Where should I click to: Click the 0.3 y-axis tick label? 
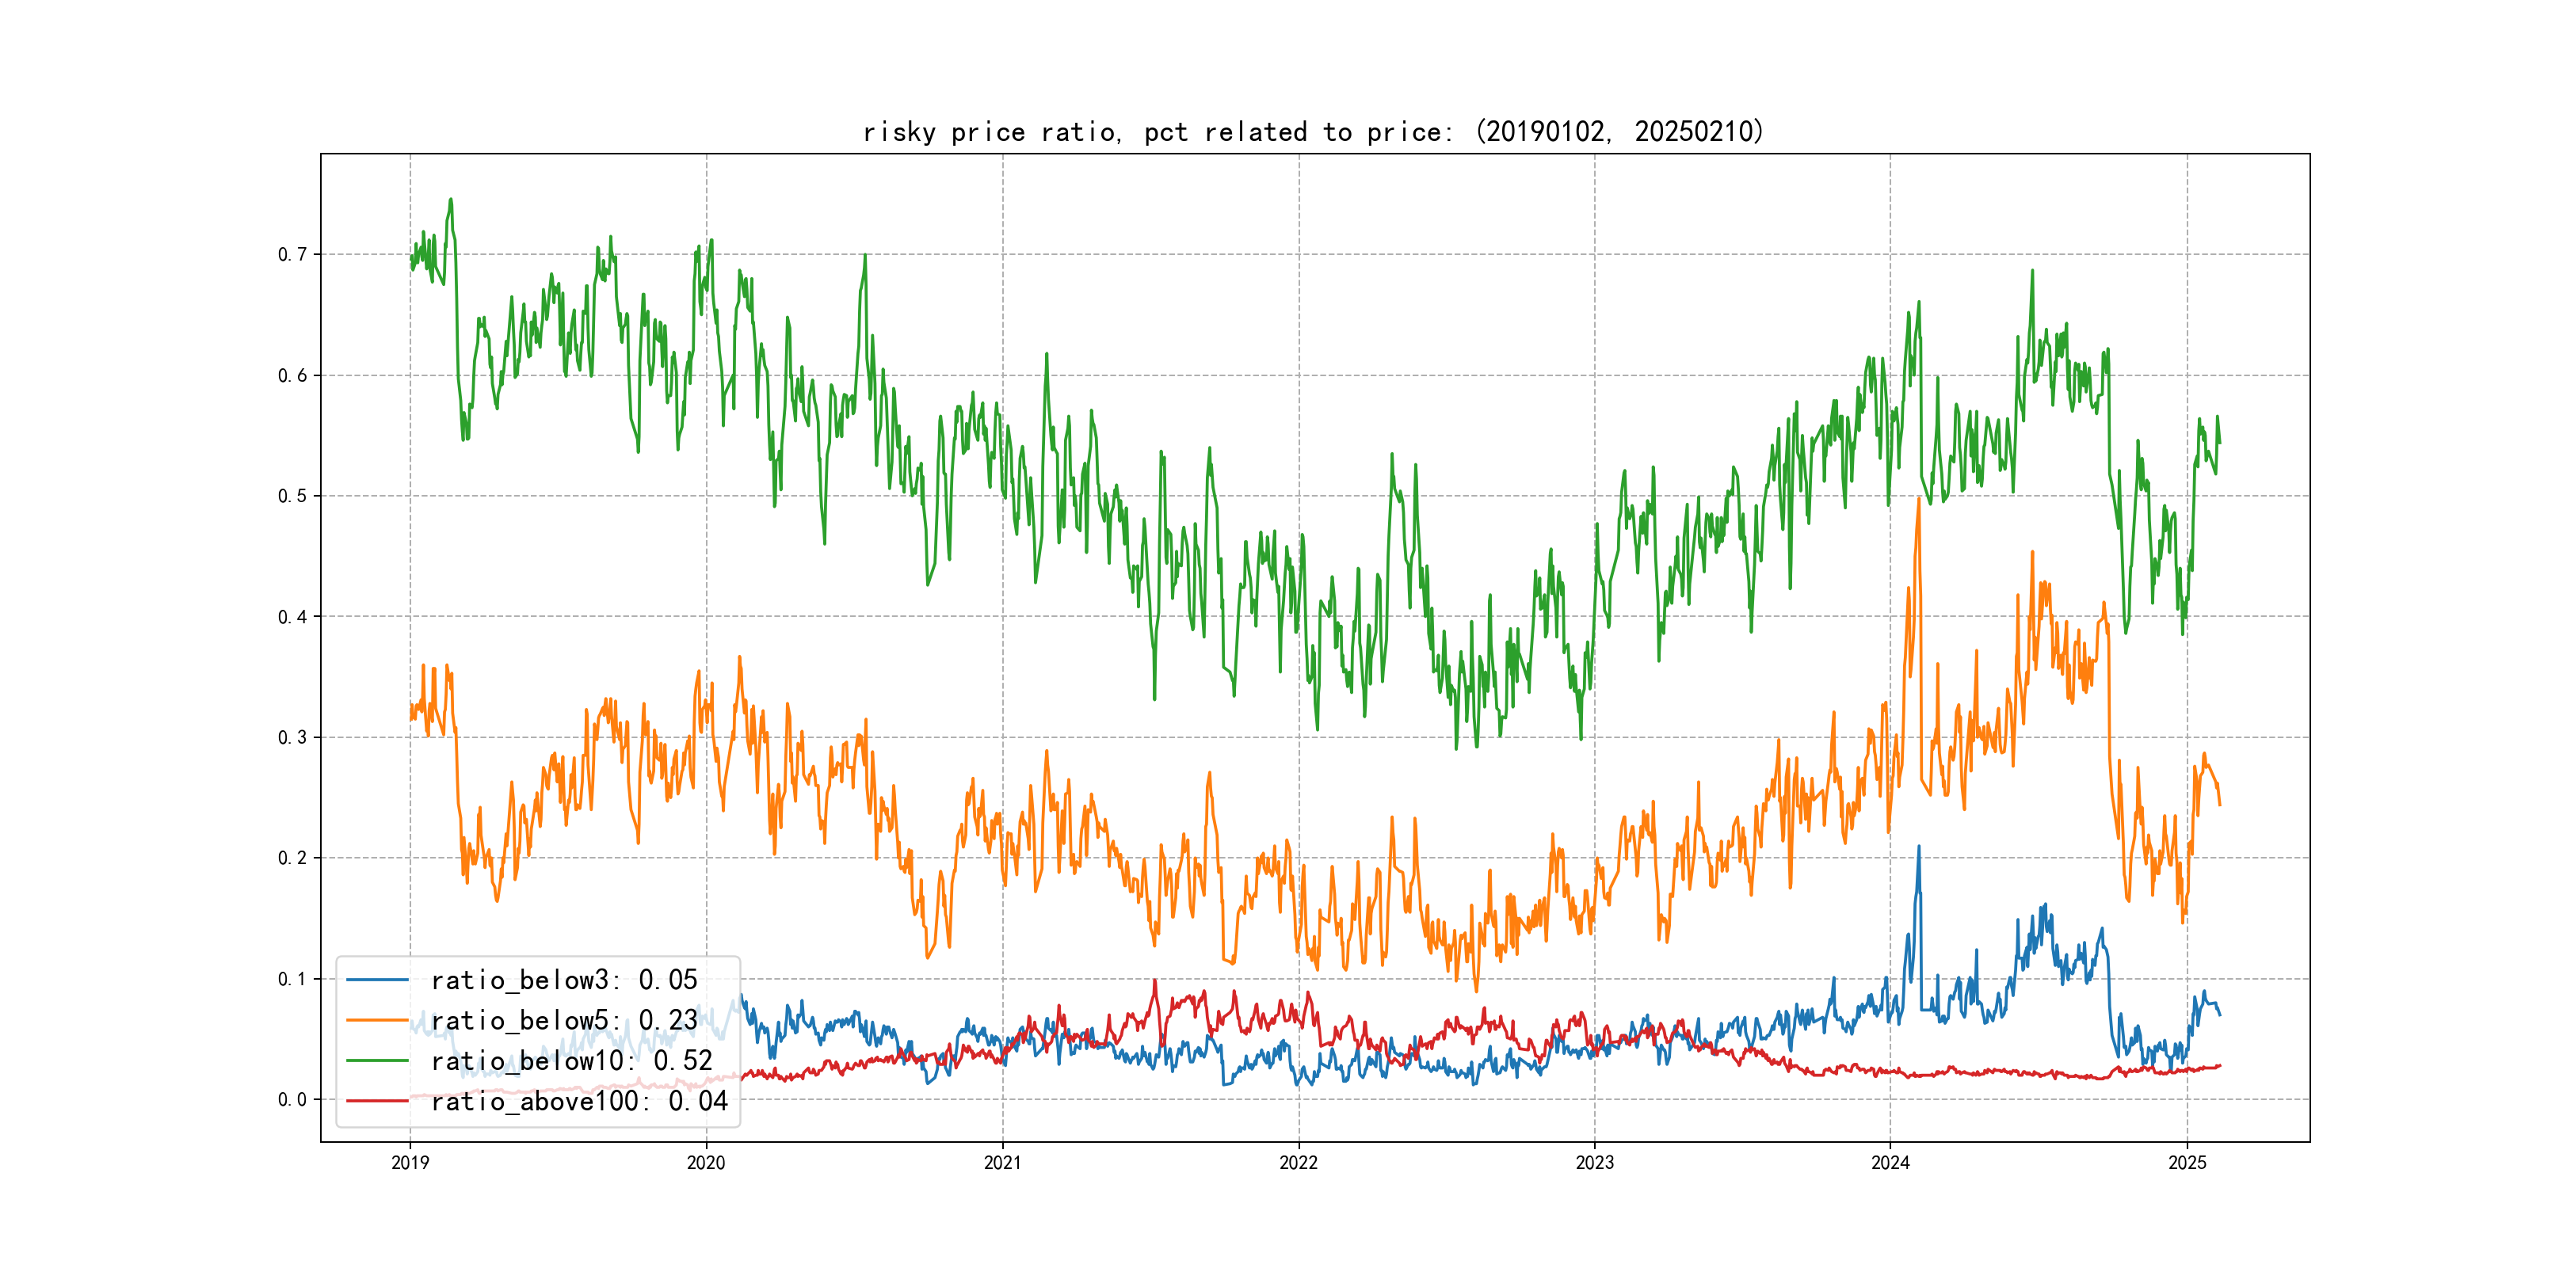292,737
